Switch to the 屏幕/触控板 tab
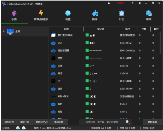Viewport: 163px width, 131px height. pos(41,16)
